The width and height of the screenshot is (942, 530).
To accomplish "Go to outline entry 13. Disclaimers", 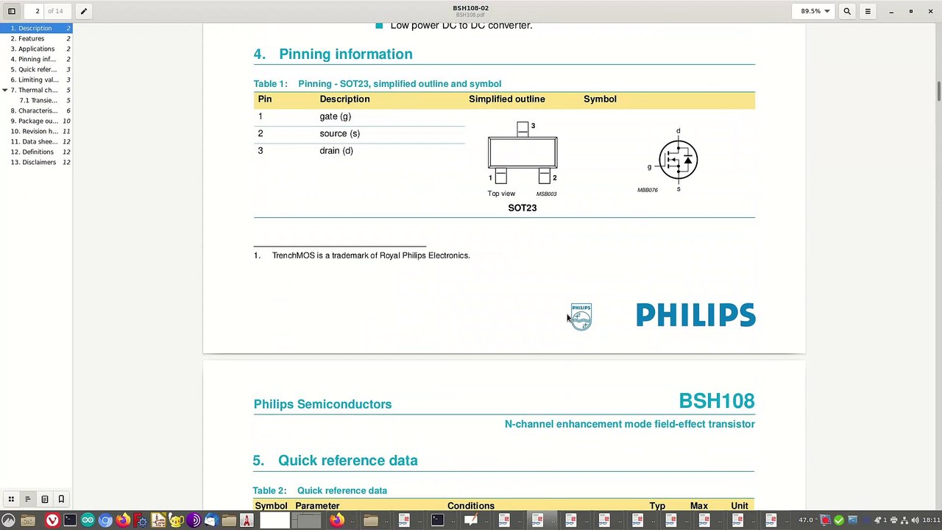I will (x=36, y=162).
